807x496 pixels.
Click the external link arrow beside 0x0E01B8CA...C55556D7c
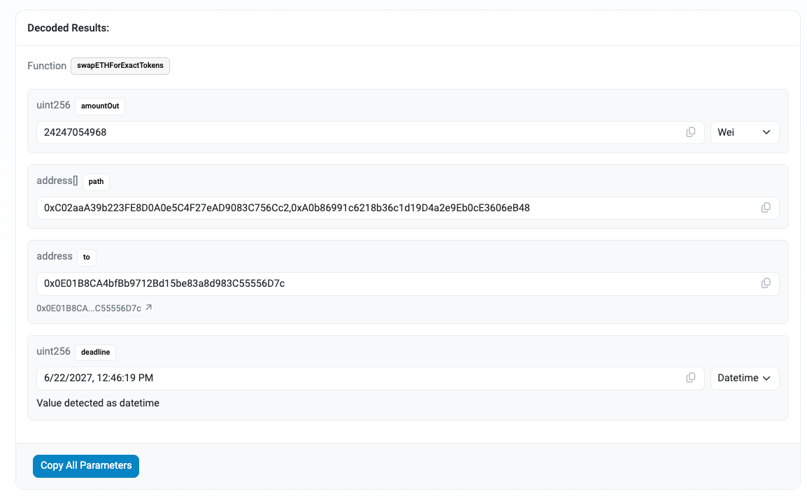click(x=149, y=308)
